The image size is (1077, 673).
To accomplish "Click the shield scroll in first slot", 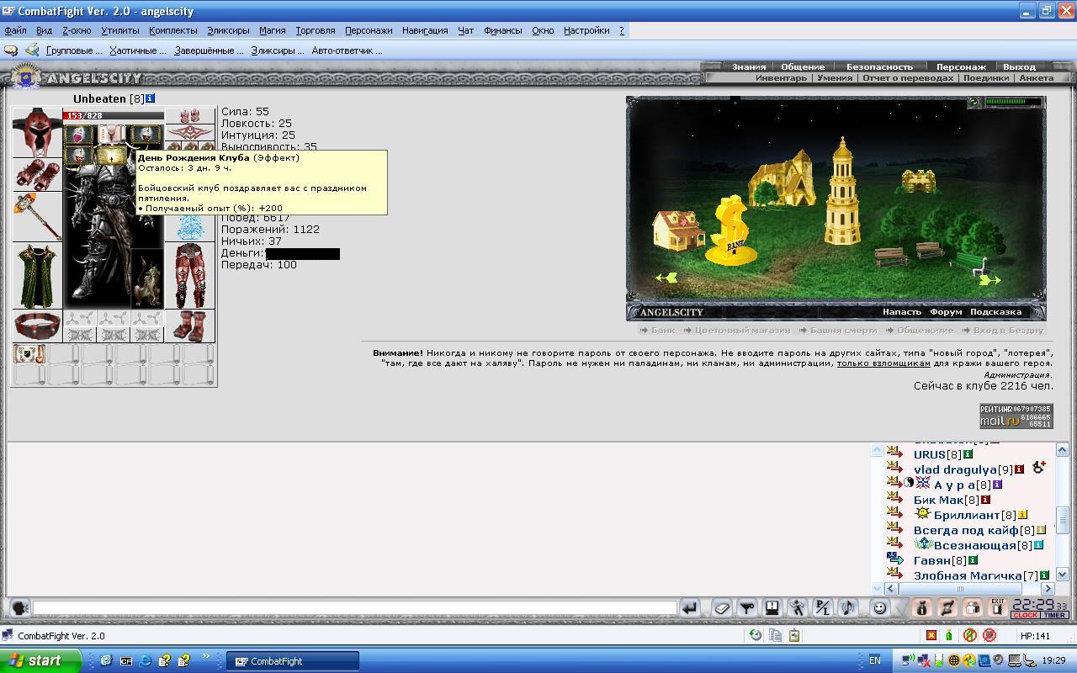I will click(29, 354).
